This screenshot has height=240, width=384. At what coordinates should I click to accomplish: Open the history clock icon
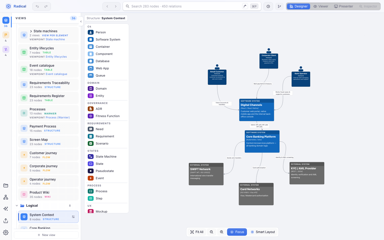click(x=268, y=6)
